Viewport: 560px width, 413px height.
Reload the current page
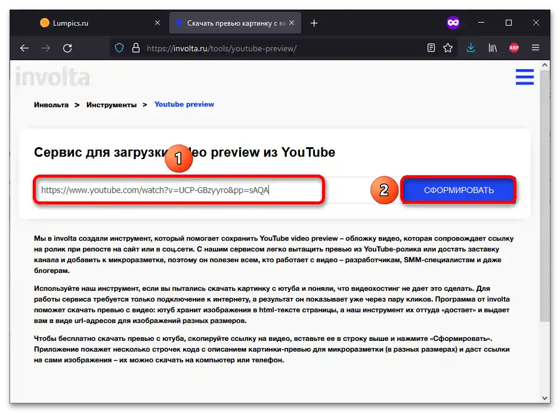click(x=67, y=48)
